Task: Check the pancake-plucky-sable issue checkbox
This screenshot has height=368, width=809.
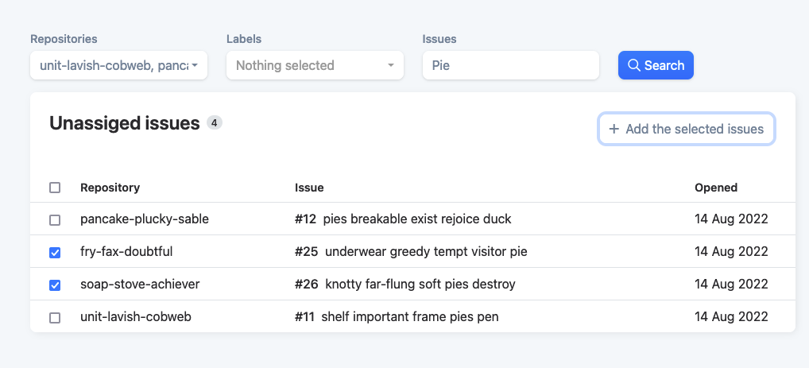Action: (55, 220)
